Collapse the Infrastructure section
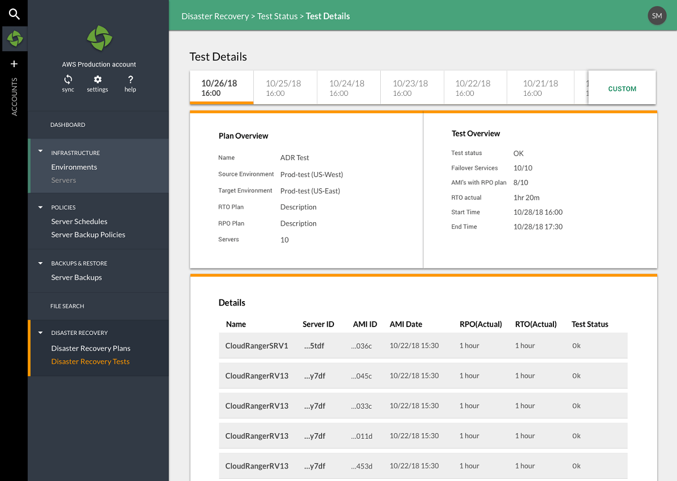The height and width of the screenshot is (481, 677). pyautogui.click(x=40, y=151)
